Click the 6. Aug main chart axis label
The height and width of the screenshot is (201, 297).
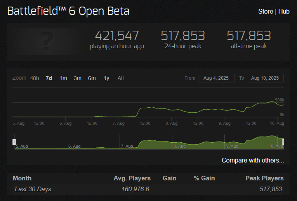point(66,124)
